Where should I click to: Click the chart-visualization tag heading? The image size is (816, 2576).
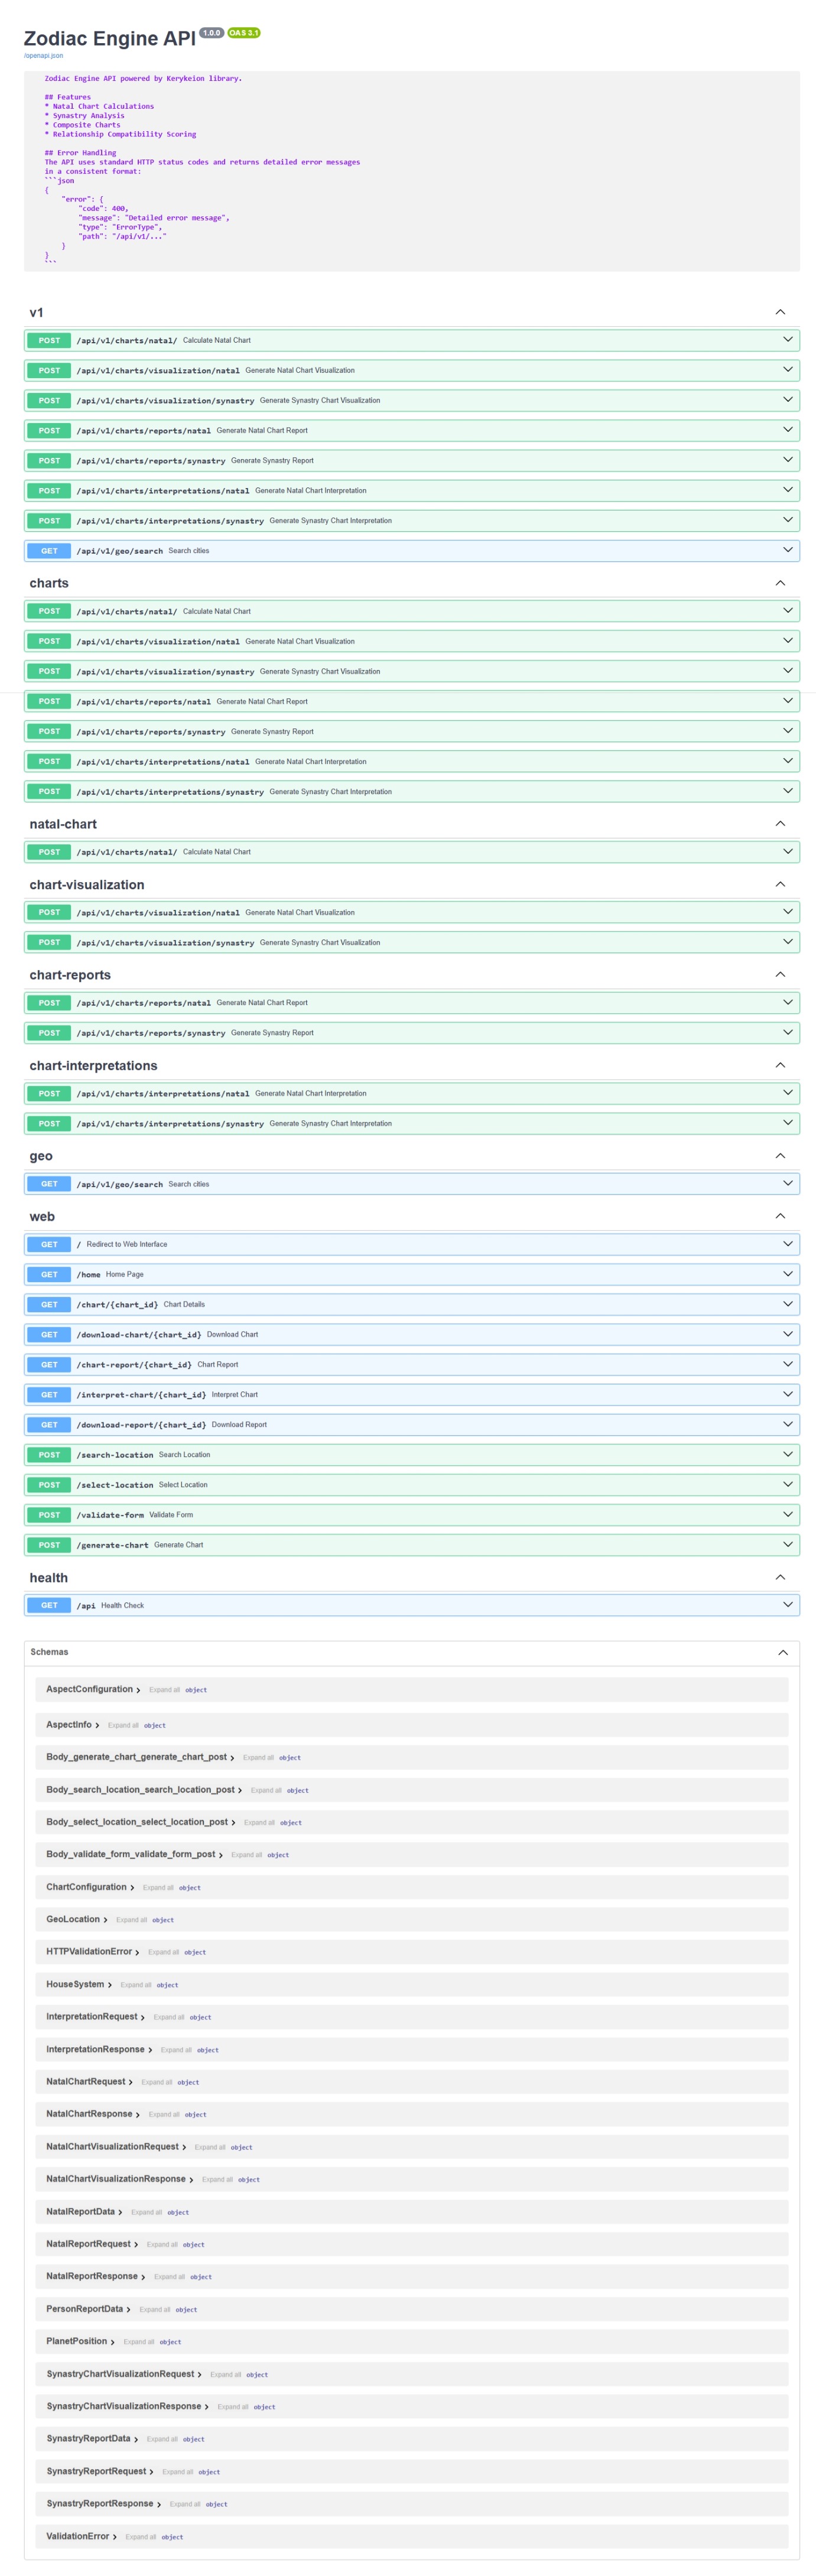click(x=87, y=885)
